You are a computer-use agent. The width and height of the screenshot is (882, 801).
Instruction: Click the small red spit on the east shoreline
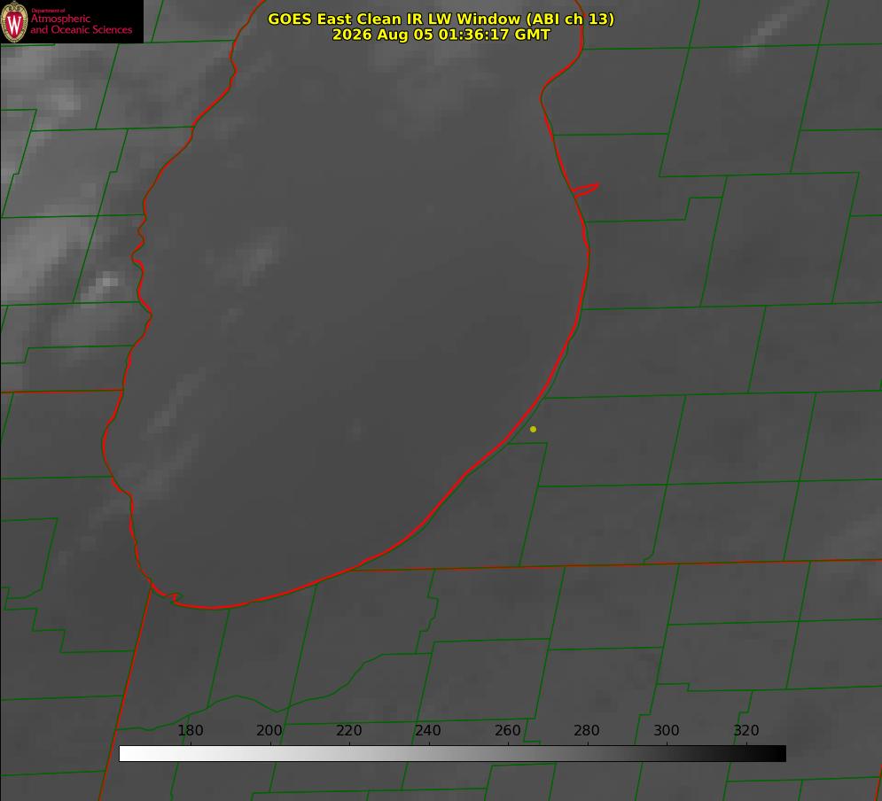click(586, 190)
